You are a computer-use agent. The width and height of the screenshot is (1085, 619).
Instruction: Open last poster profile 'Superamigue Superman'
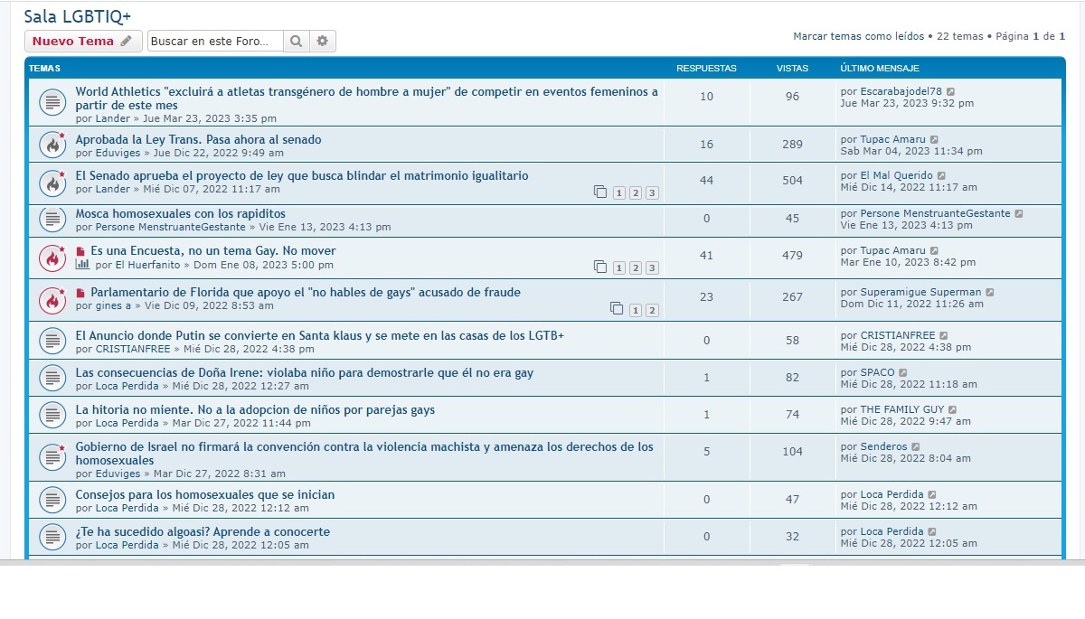click(x=920, y=292)
